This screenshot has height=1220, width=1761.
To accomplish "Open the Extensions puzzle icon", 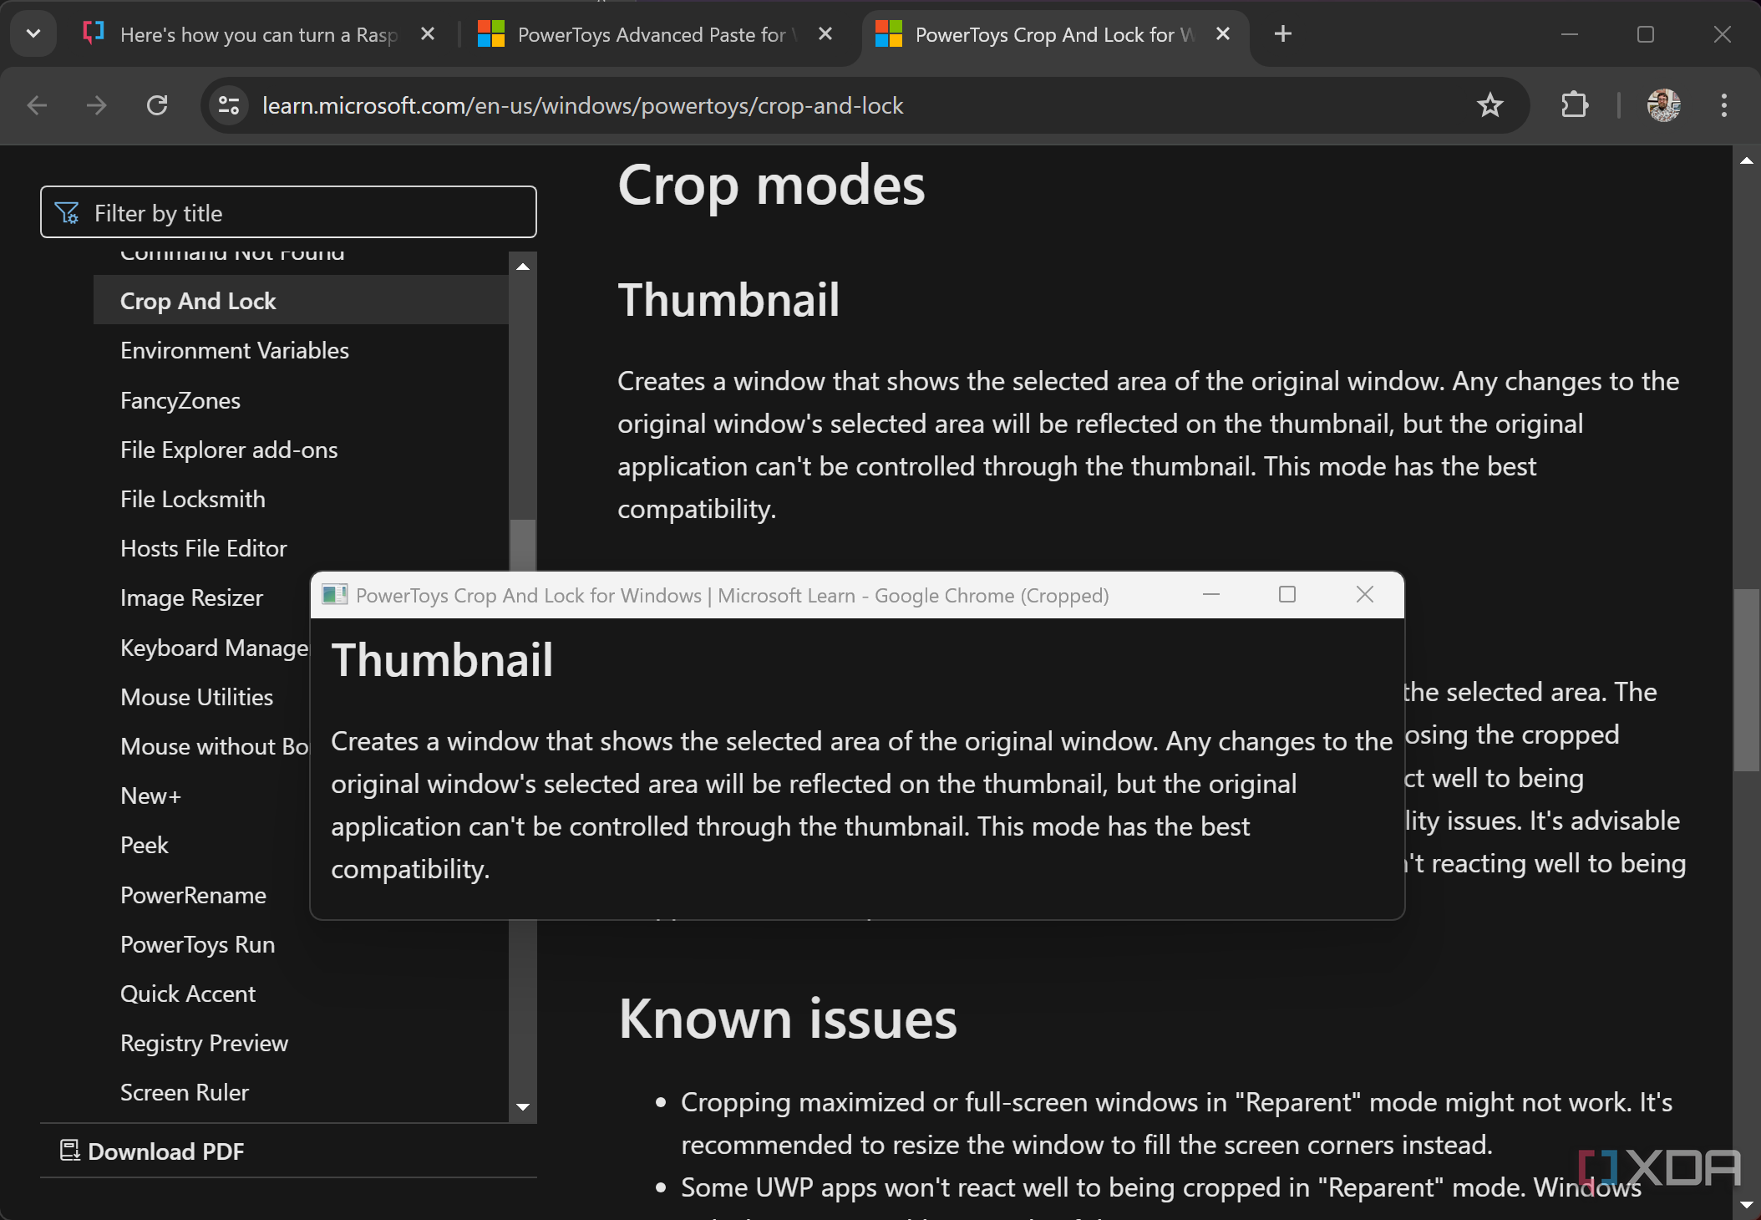I will point(1574,105).
